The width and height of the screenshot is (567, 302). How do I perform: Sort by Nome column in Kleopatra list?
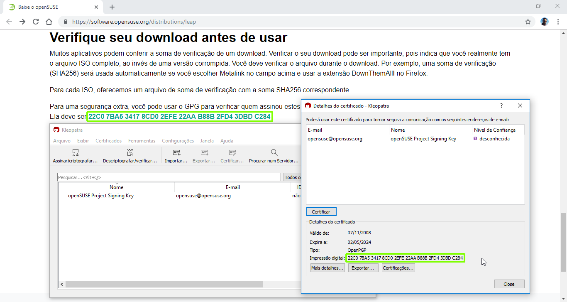point(117,187)
